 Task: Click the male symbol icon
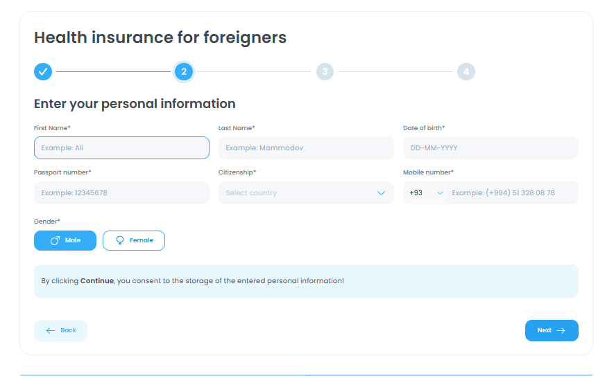56,240
